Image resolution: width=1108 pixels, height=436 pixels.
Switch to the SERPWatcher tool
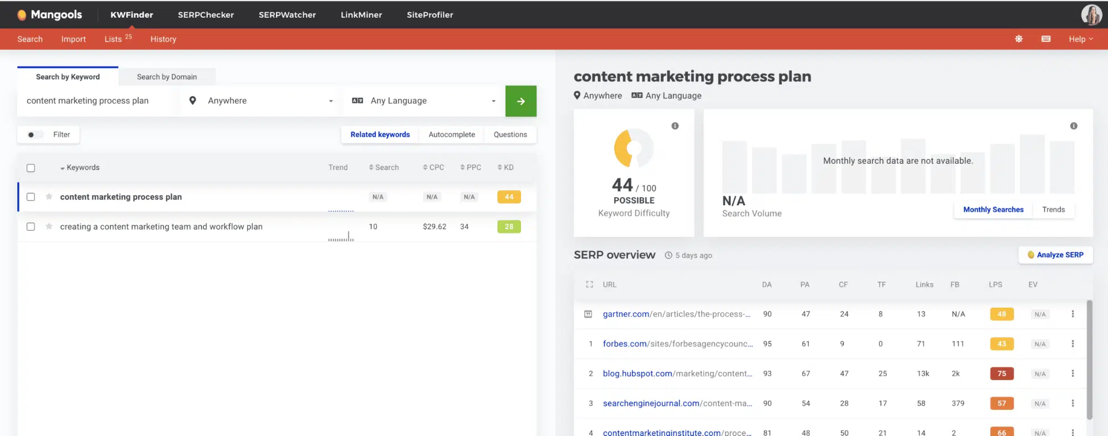(287, 15)
